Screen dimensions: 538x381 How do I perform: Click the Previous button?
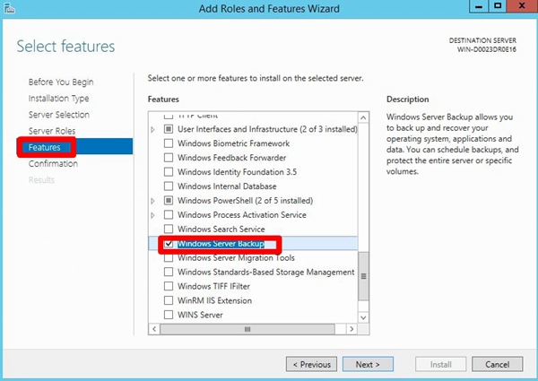point(311,364)
